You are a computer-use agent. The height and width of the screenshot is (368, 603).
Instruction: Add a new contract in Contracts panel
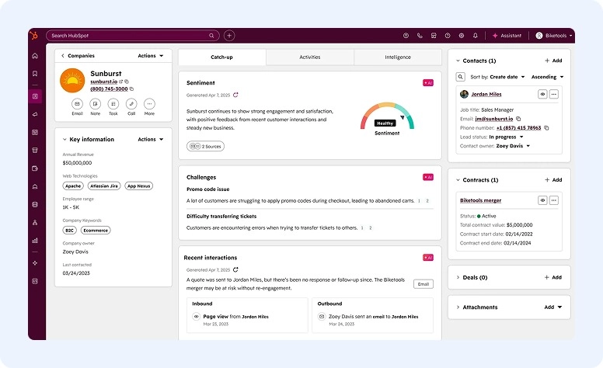(553, 180)
